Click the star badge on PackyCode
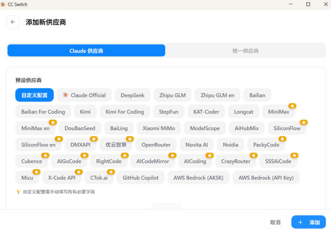 (282, 139)
